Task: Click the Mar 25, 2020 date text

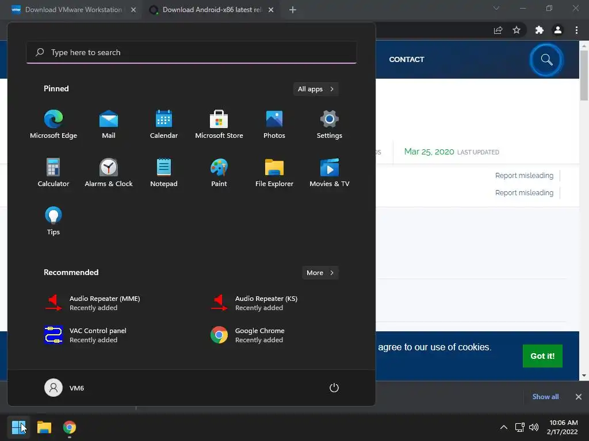Action: [429, 152]
